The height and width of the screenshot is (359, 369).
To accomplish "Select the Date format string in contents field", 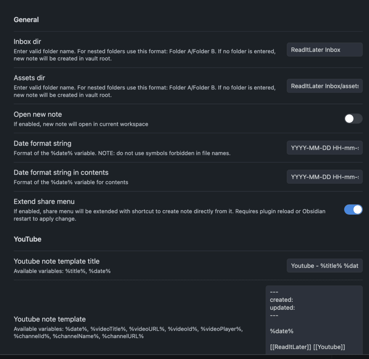I will pos(324,176).
